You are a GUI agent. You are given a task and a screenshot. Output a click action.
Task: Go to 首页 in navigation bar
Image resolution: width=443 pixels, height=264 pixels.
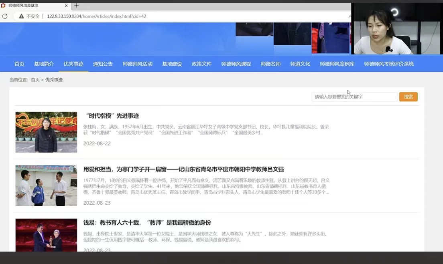19,64
